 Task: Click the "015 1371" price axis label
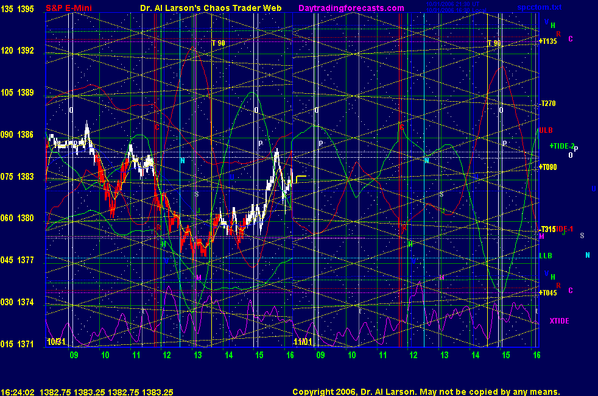17,344
